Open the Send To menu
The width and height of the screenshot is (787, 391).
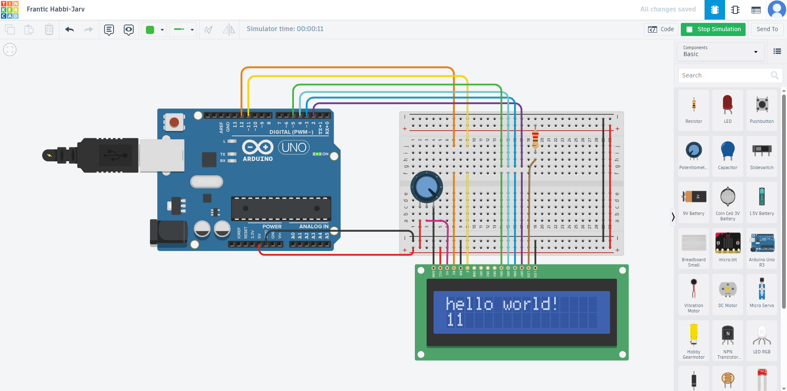coord(767,29)
